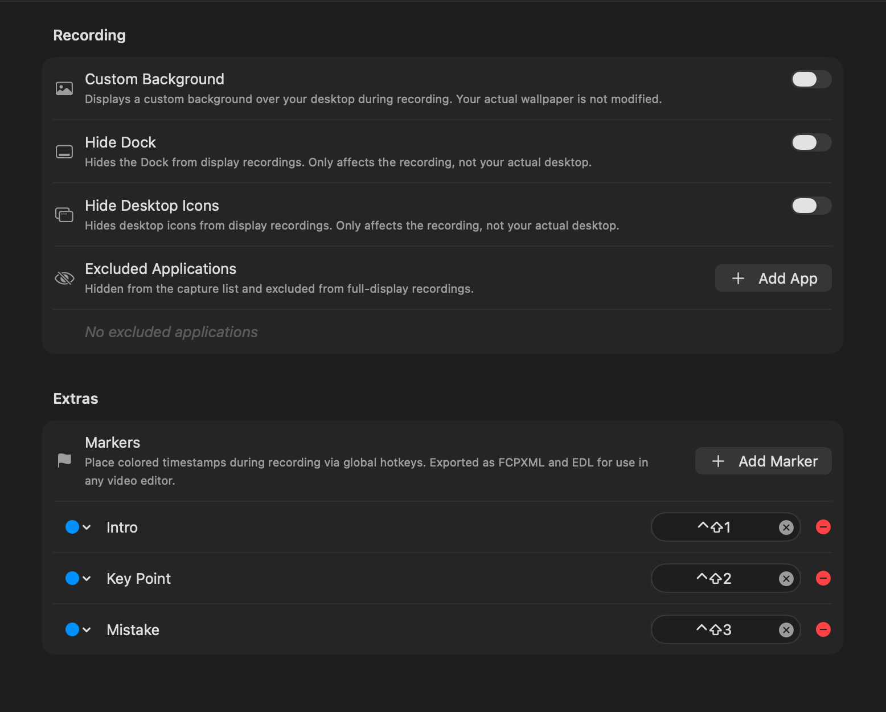Screen dimensions: 886x712
Task: Click the Hide Dock icon
Action: click(64, 152)
